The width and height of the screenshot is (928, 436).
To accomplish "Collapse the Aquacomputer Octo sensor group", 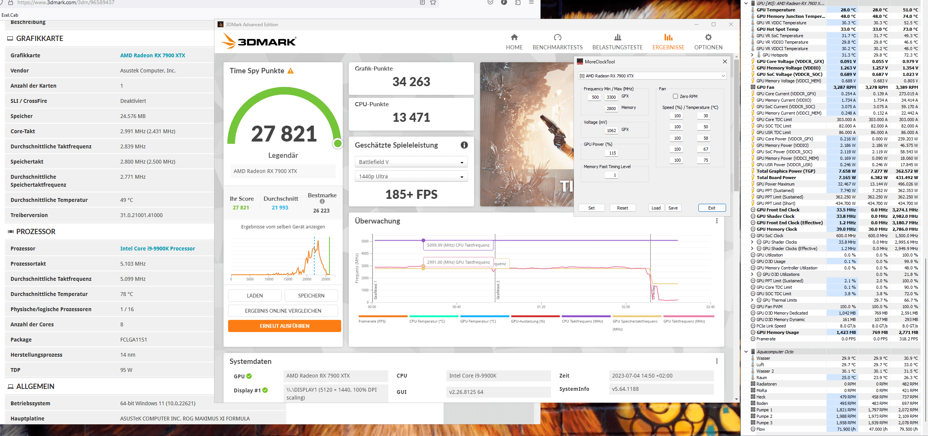I will (746, 352).
